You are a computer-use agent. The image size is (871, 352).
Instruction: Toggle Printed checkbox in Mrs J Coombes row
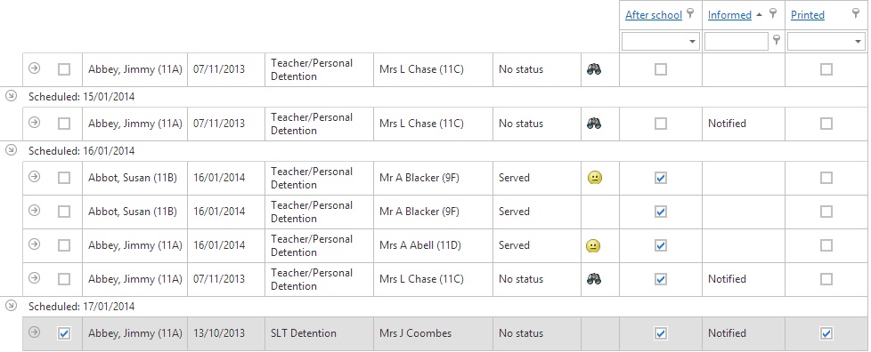826,333
